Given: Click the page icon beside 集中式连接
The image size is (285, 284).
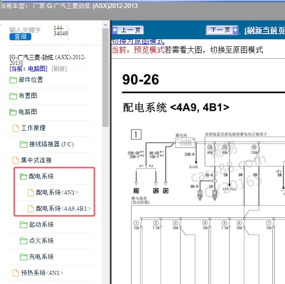Looking at the screenshot, I should click(x=16, y=160).
